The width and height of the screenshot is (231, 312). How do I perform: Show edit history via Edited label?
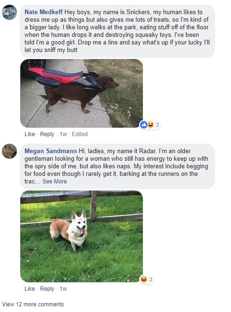[x=80, y=134]
